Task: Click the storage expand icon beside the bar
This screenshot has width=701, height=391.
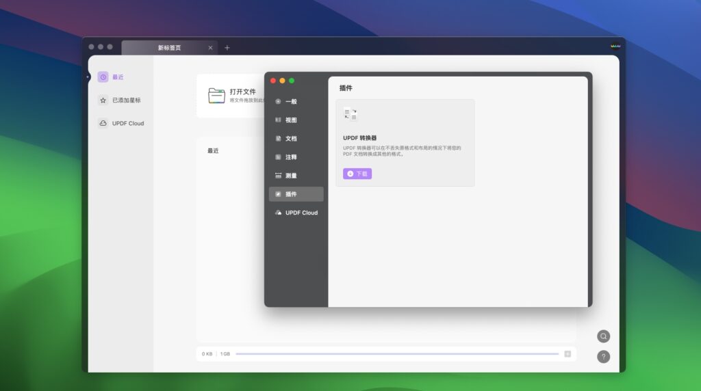Action: (568, 354)
